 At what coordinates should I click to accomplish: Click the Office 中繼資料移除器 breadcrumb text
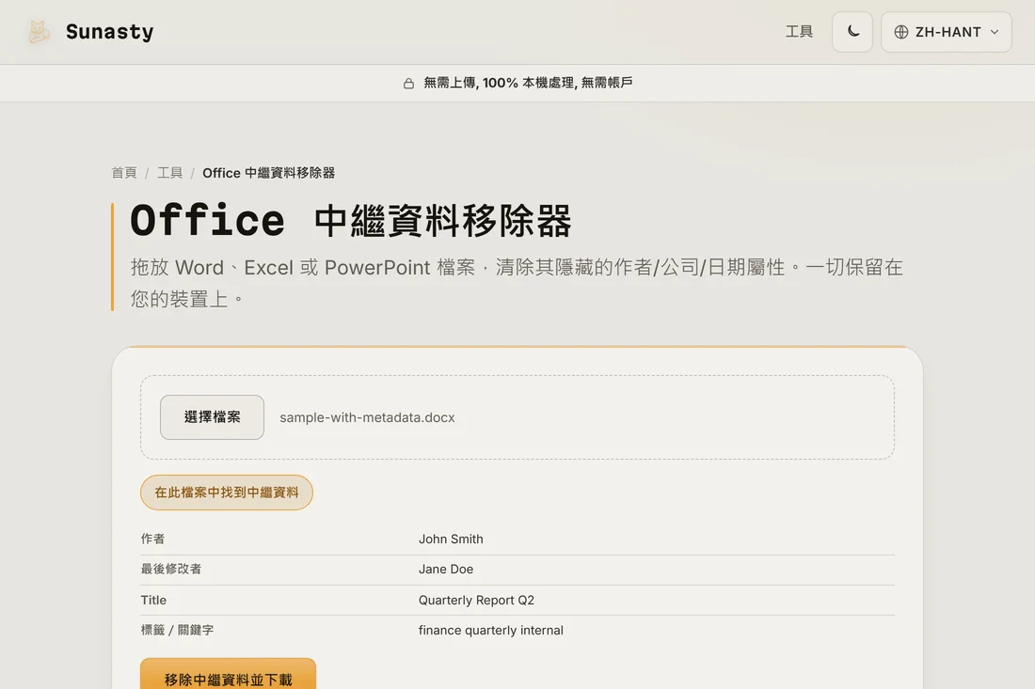269,173
